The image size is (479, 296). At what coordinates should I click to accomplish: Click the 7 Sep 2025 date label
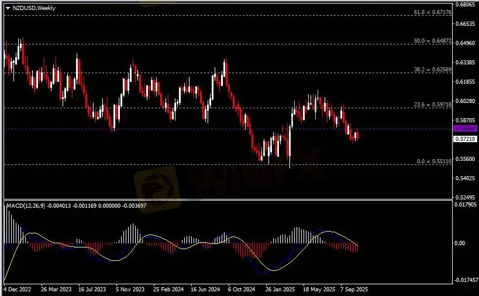[x=353, y=289]
